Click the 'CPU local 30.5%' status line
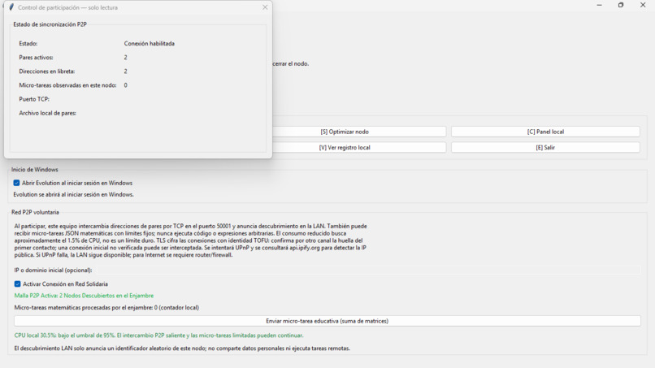The width and height of the screenshot is (655, 368). click(x=158, y=336)
